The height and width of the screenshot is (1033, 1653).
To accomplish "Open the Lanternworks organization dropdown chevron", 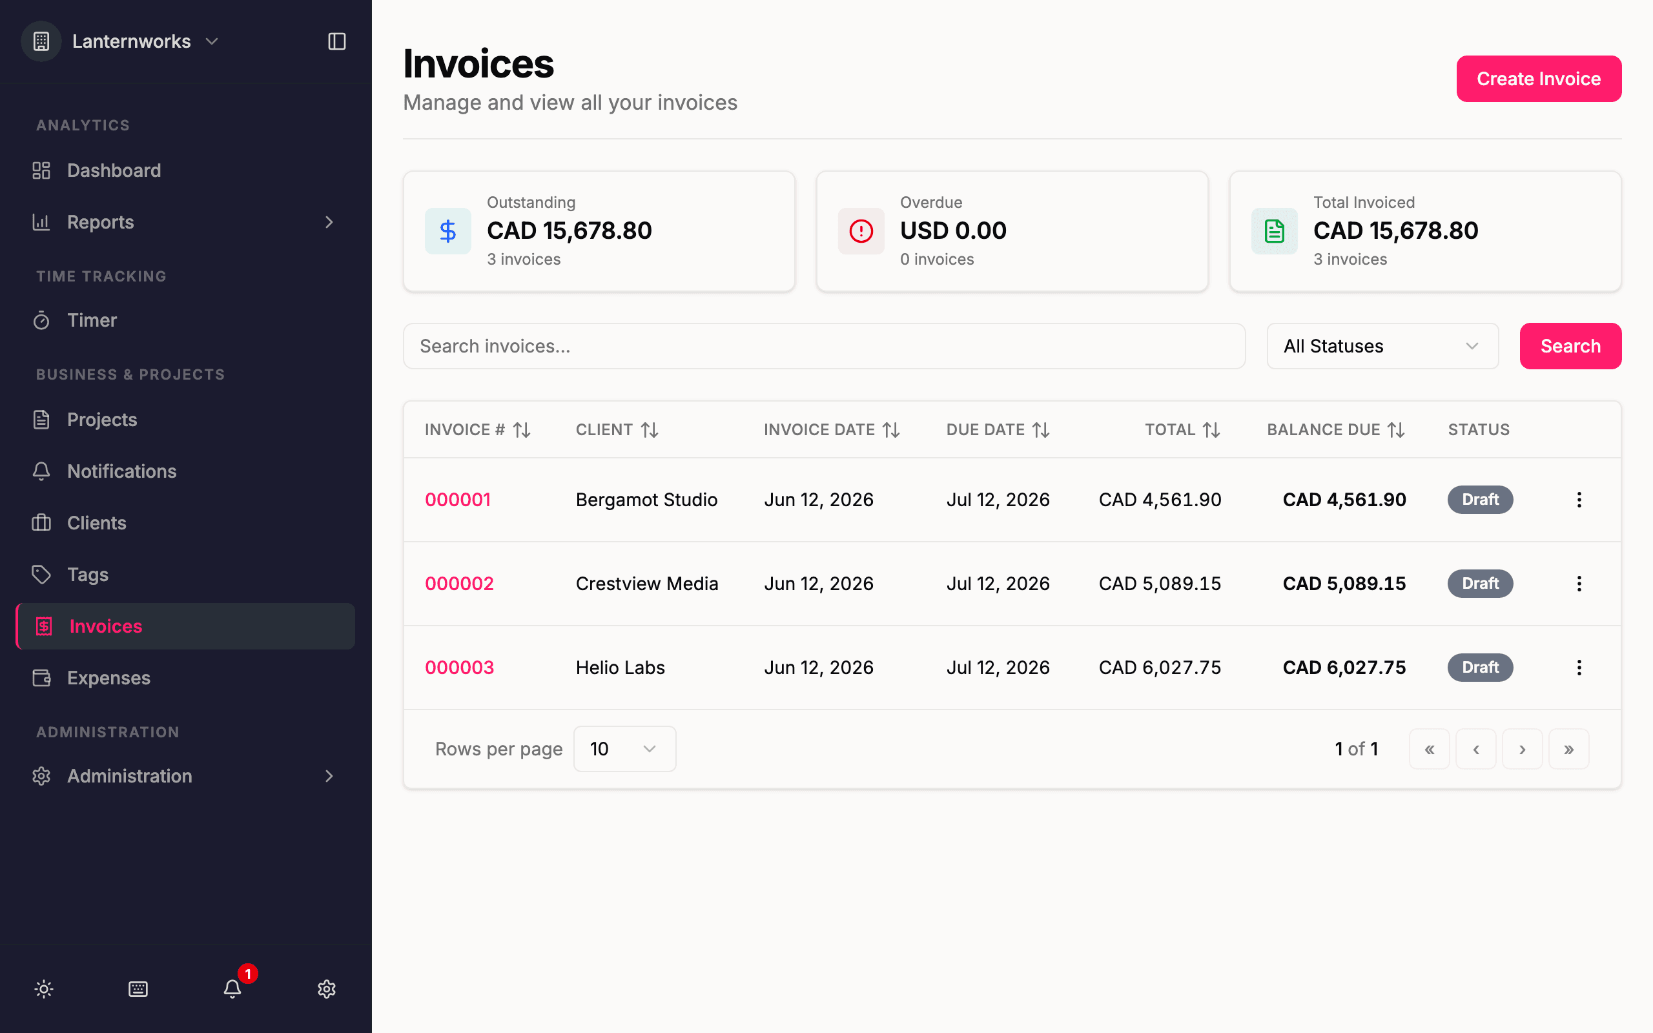I will pyautogui.click(x=212, y=41).
